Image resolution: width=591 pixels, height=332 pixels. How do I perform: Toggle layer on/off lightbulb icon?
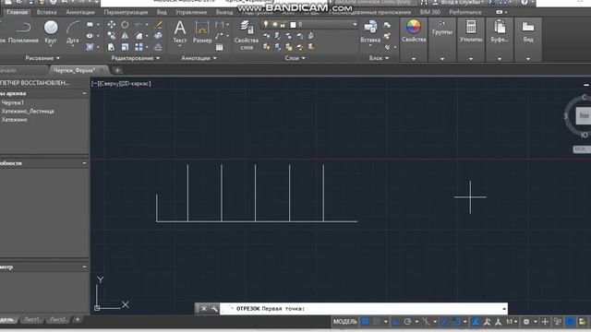pos(266,24)
